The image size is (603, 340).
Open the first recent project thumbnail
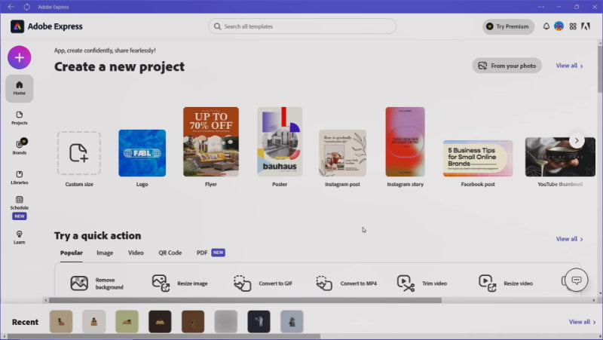[x=61, y=322]
